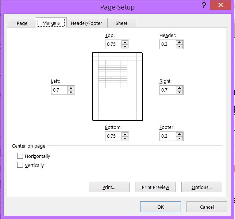Decrease the Top margin with down arrow
The image size is (235, 219).
pos(125,46)
